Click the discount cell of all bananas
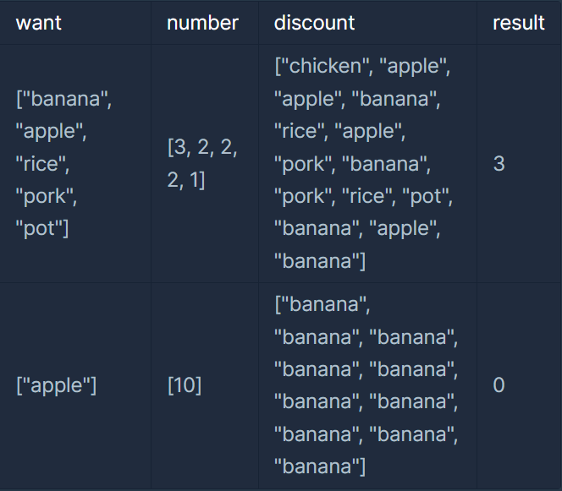562x491 pixels. (x=367, y=385)
